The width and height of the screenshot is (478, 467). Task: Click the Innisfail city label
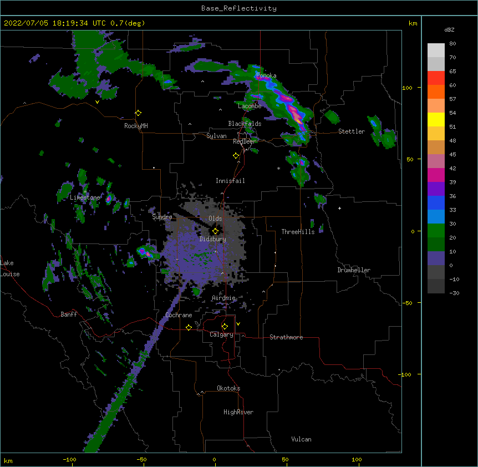coord(230,181)
